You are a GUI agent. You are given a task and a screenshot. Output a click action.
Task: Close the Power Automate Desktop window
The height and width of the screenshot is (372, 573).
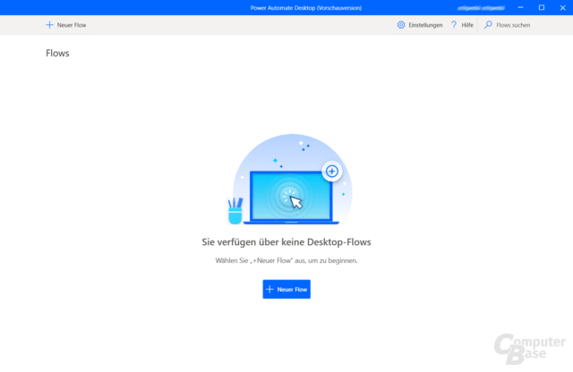(x=563, y=8)
